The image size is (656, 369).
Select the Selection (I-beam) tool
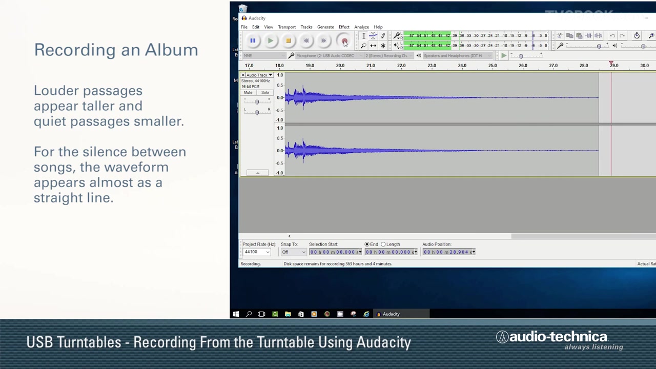[363, 36]
